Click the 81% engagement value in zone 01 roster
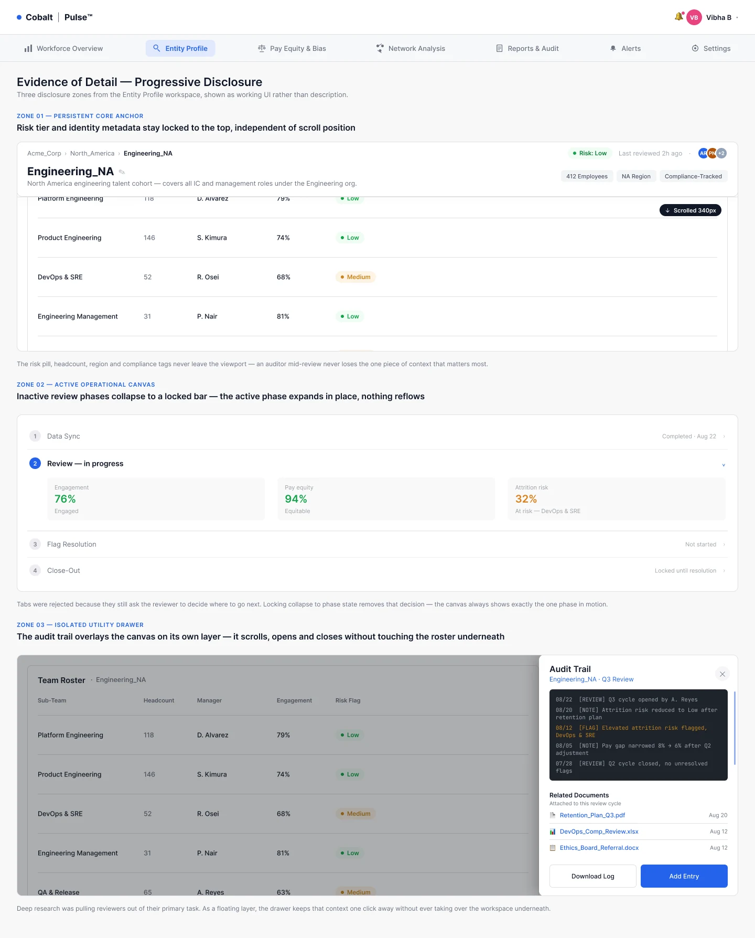Image resolution: width=755 pixels, height=938 pixels. pos(283,316)
